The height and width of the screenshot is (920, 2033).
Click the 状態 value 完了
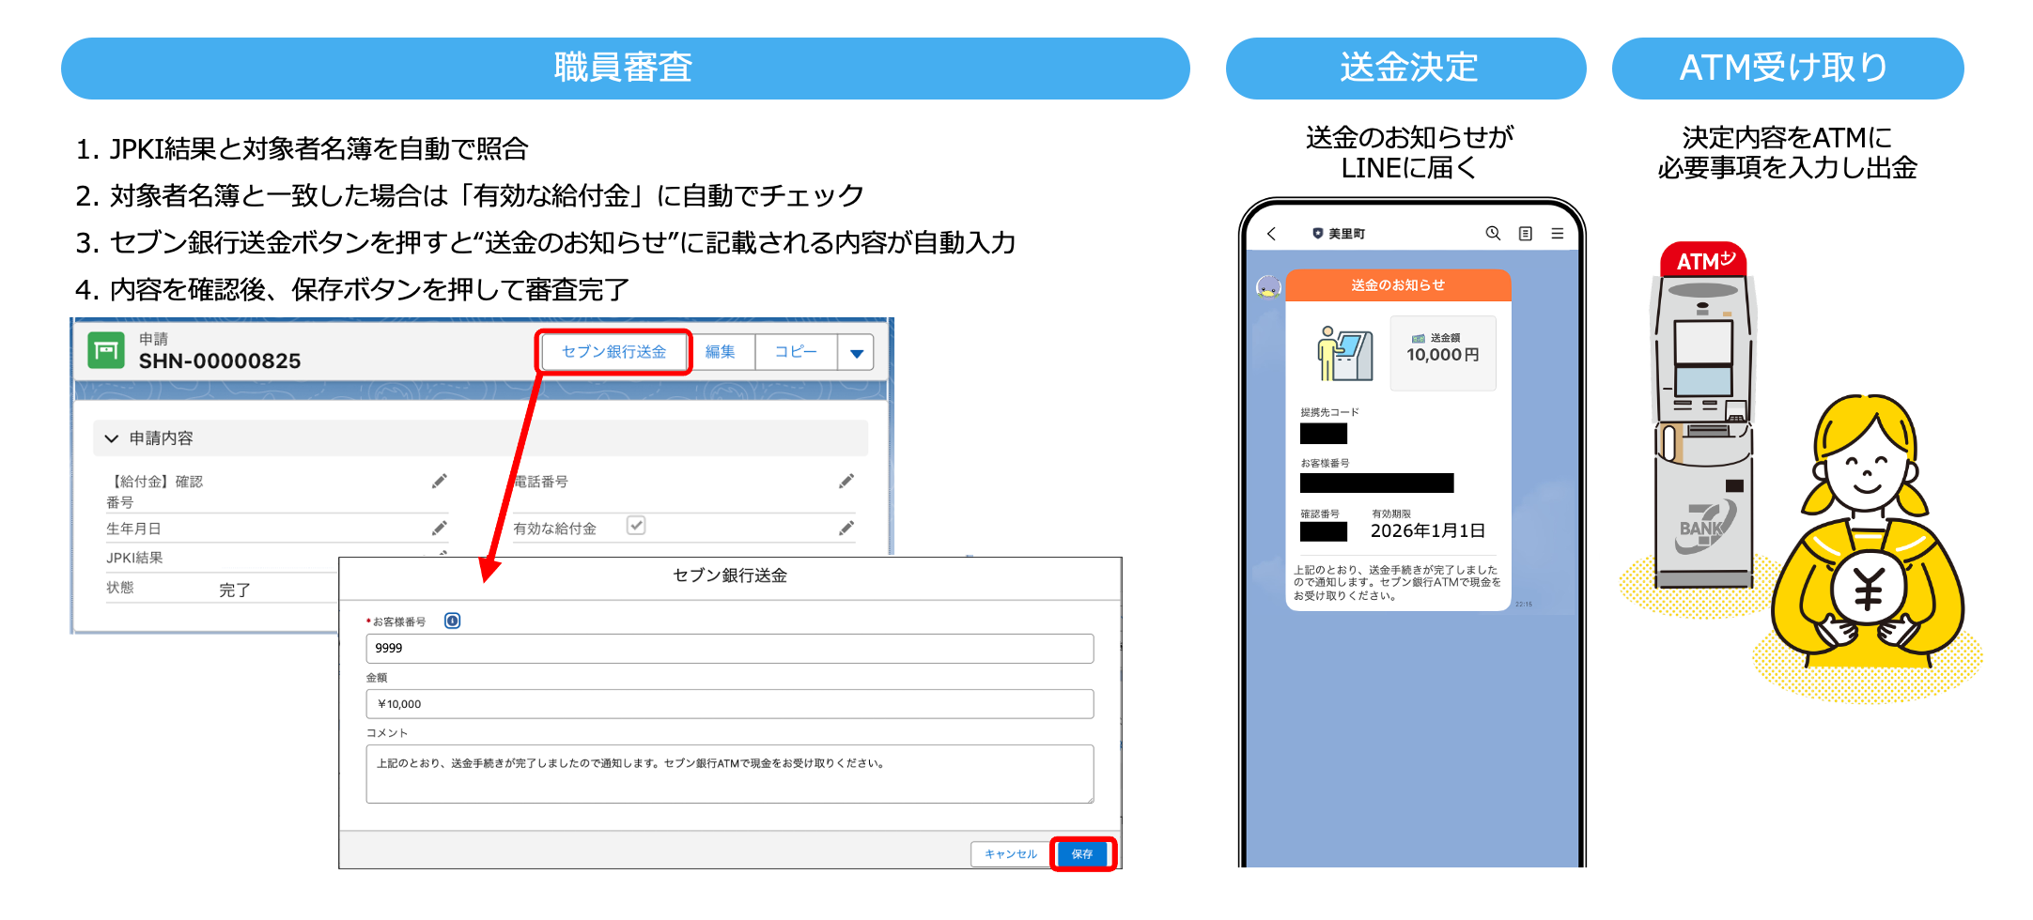pos(235,590)
